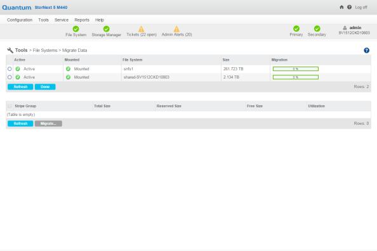Sort by the Migration column header

[279, 60]
